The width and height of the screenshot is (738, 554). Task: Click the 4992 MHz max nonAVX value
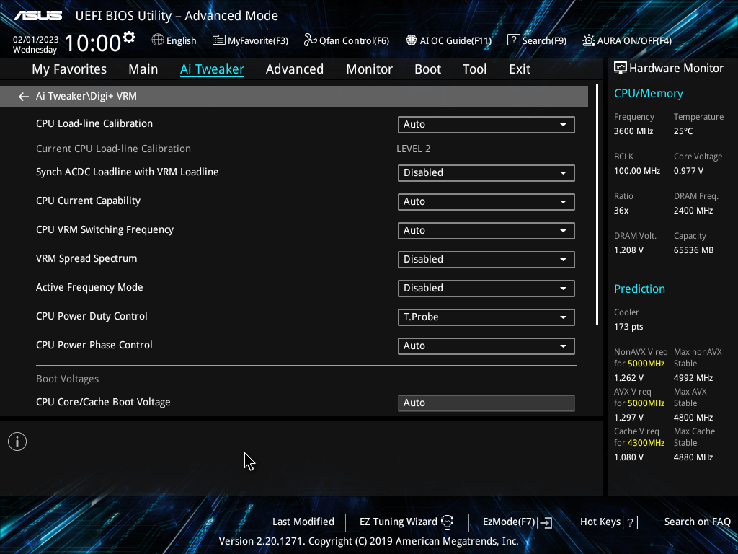click(x=693, y=378)
